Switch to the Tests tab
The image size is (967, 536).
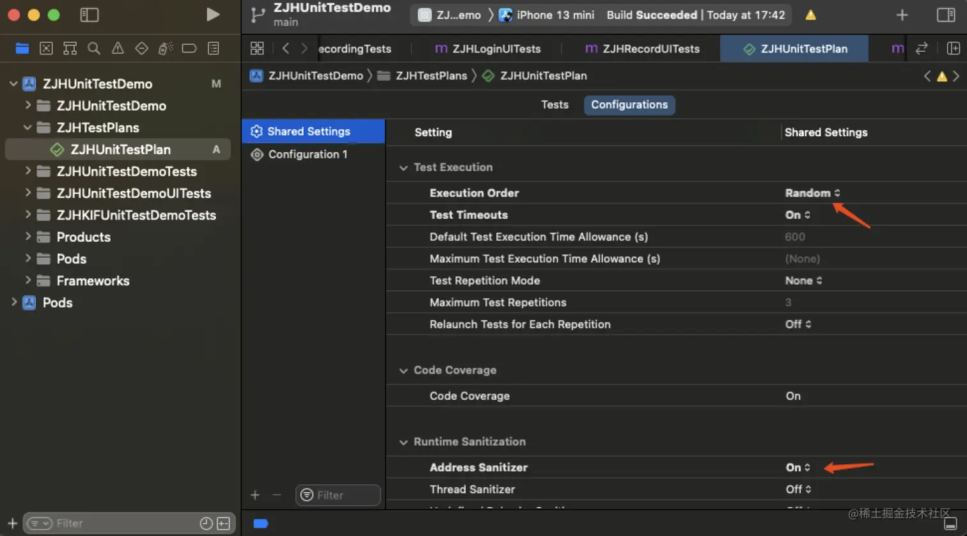554,105
